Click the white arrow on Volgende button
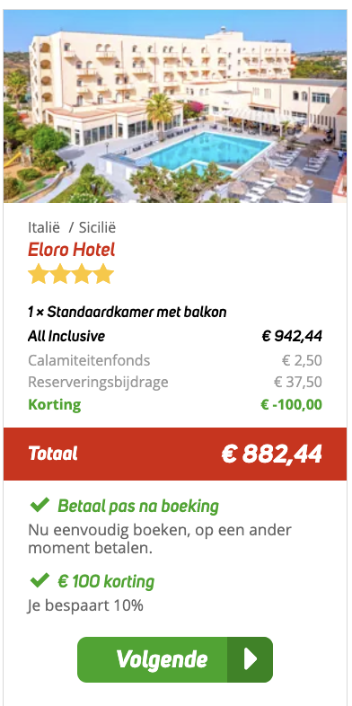This screenshot has height=706, width=352. point(250,659)
